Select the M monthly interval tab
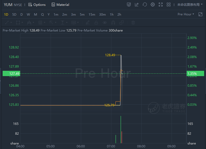The width and height of the screenshot is (206, 149). tap(36, 15)
